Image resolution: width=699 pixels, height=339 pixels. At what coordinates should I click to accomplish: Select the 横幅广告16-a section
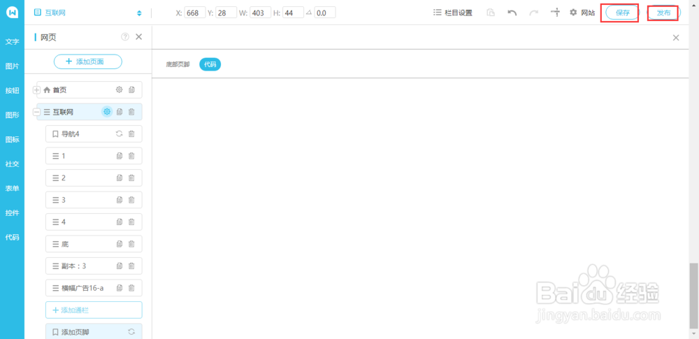(94, 288)
